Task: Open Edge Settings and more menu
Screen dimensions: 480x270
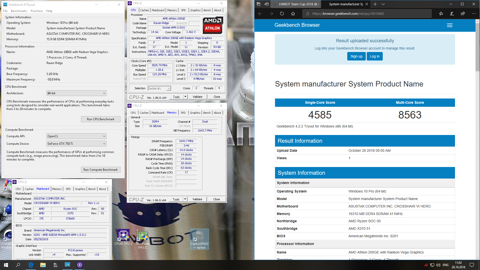Action: point(474,14)
